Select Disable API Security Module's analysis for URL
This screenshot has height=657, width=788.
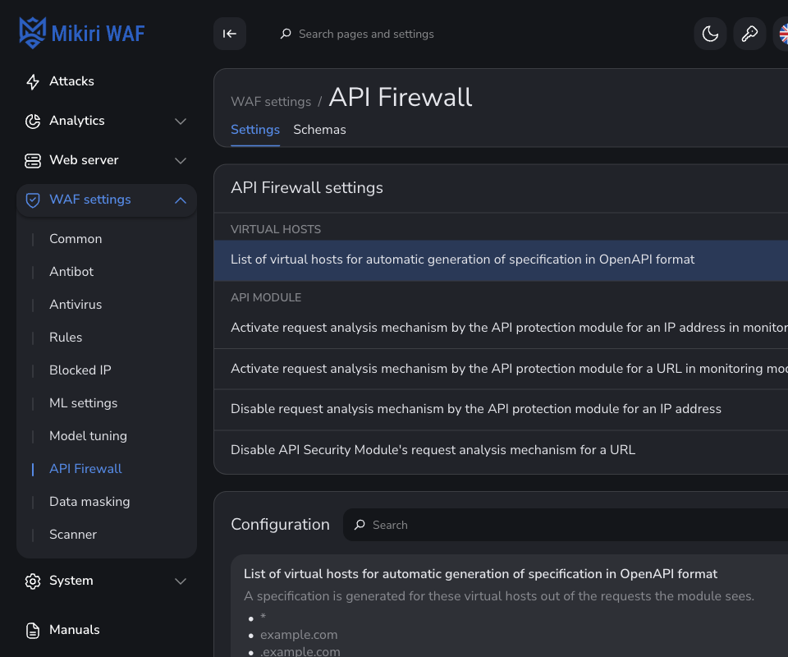(x=501, y=450)
